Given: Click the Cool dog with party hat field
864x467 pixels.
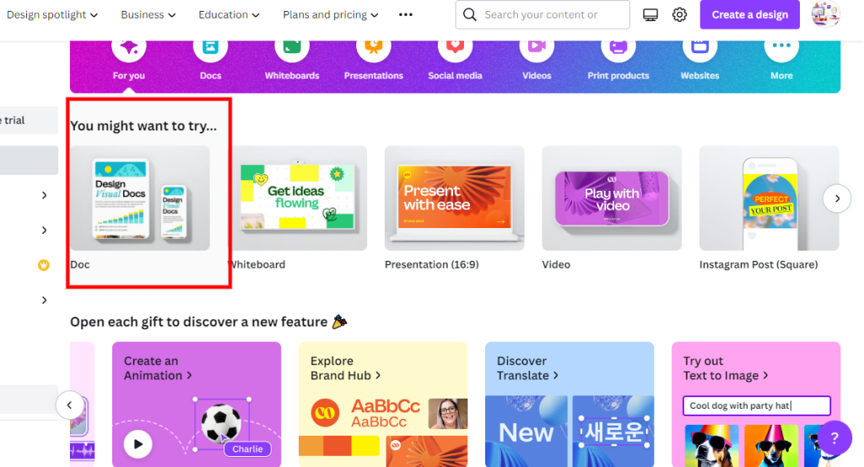Looking at the screenshot, I should (x=756, y=406).
